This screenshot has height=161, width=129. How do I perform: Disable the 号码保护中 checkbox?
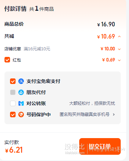[13, 115]
